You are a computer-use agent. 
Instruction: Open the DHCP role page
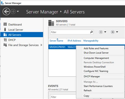[12, 40]
